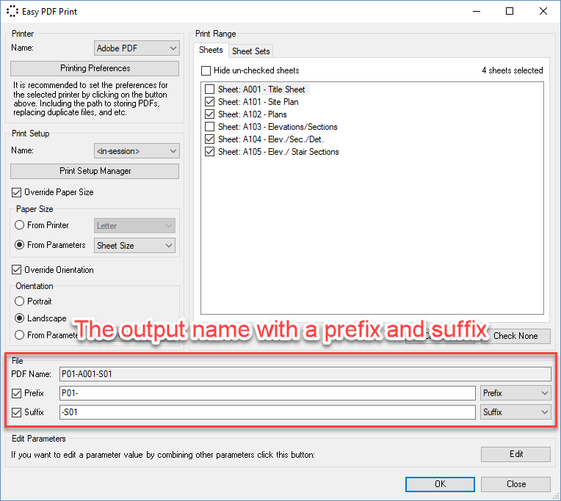Confirm with the OK button
The width and height of the screenshot is (561, 501).
pos(440,484)
